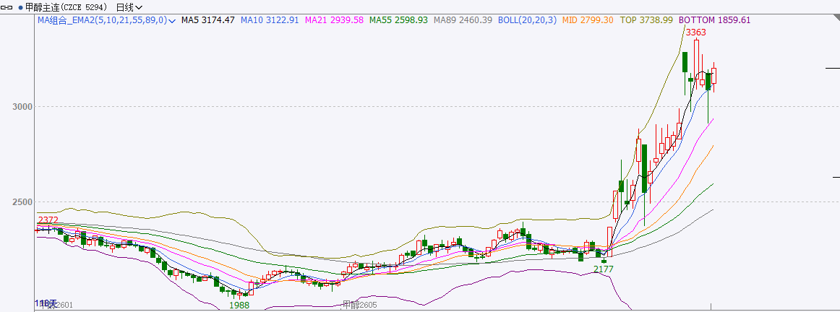Click the orange MID 2799.30 label
The width and height of the screenshot is (840, 312).
587,20
